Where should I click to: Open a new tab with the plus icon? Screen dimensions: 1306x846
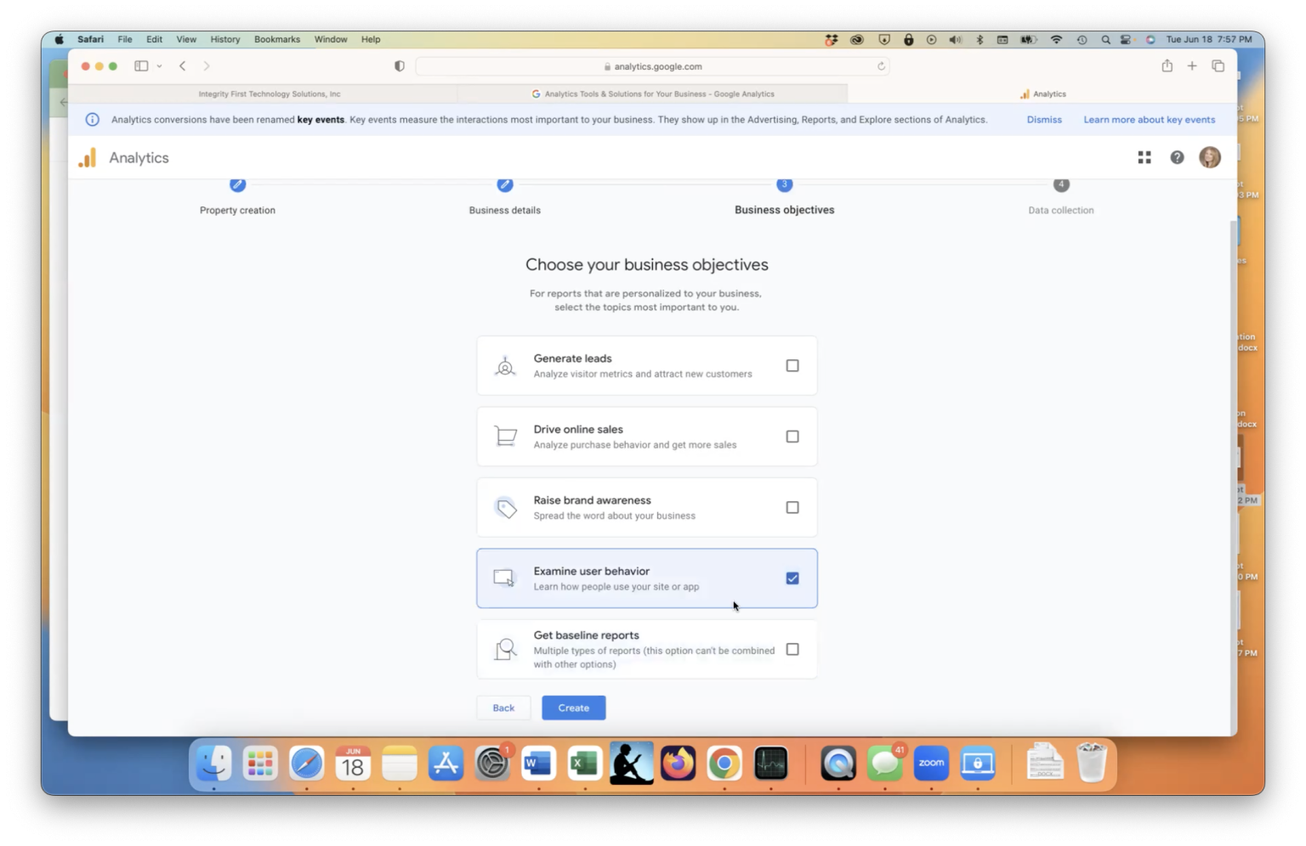(x=1192, y=65)
